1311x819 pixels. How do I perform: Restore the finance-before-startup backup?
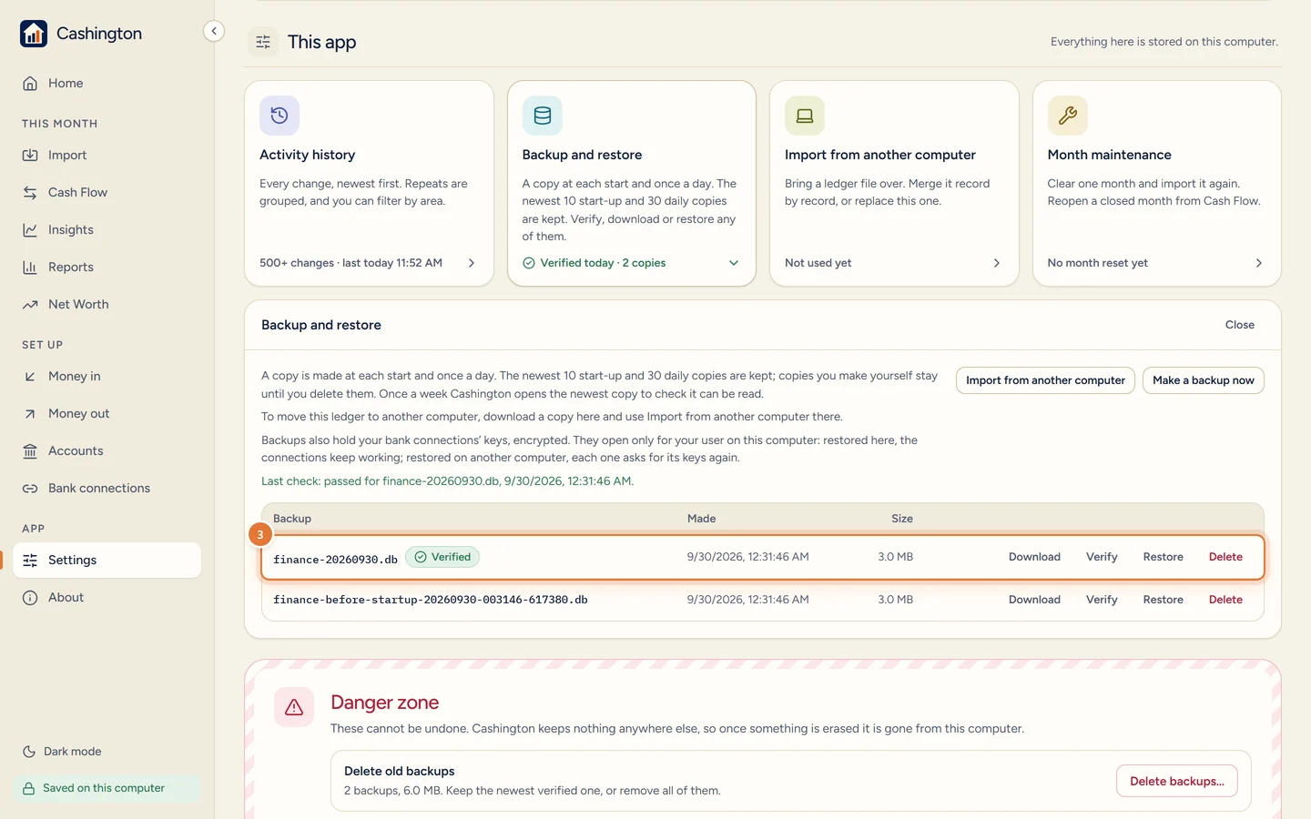click(1164, 600)
